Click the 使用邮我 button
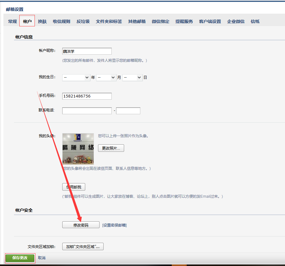This screenshot has width=285, height=266. coord(73,187)
